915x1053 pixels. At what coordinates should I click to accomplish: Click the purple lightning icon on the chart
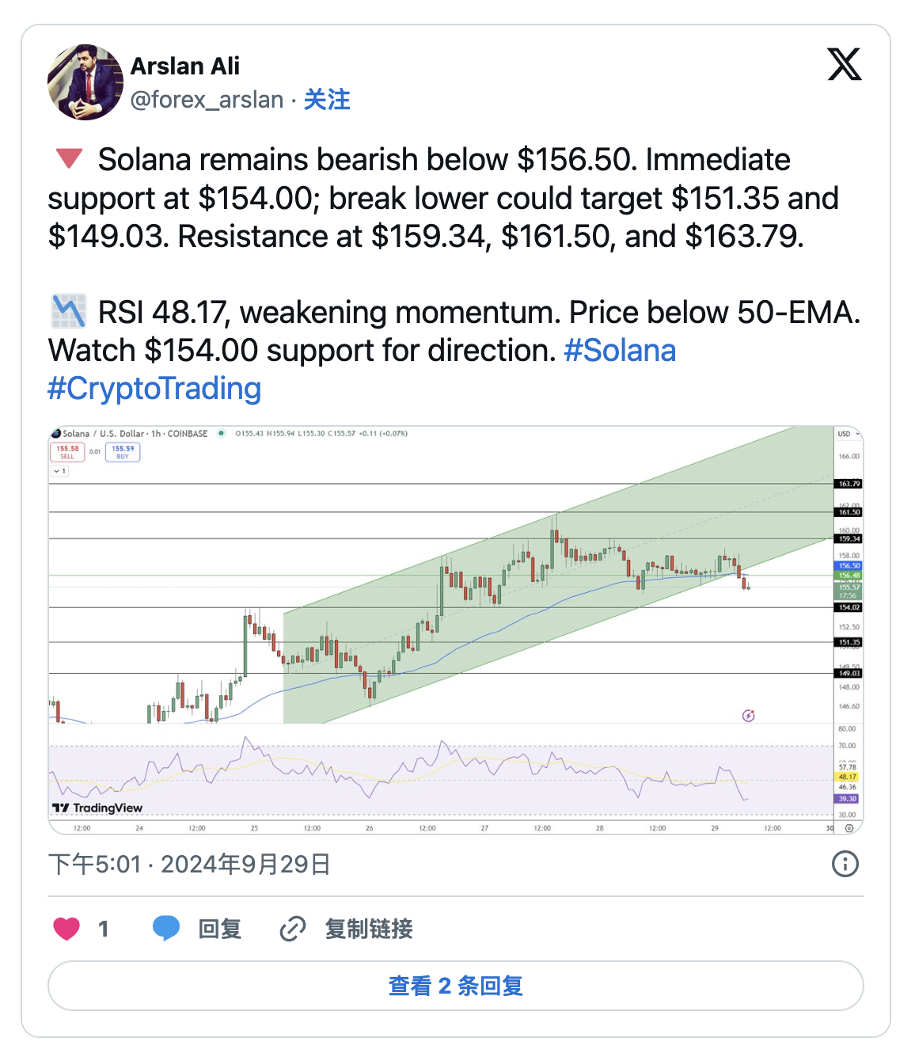pos(749,716)
